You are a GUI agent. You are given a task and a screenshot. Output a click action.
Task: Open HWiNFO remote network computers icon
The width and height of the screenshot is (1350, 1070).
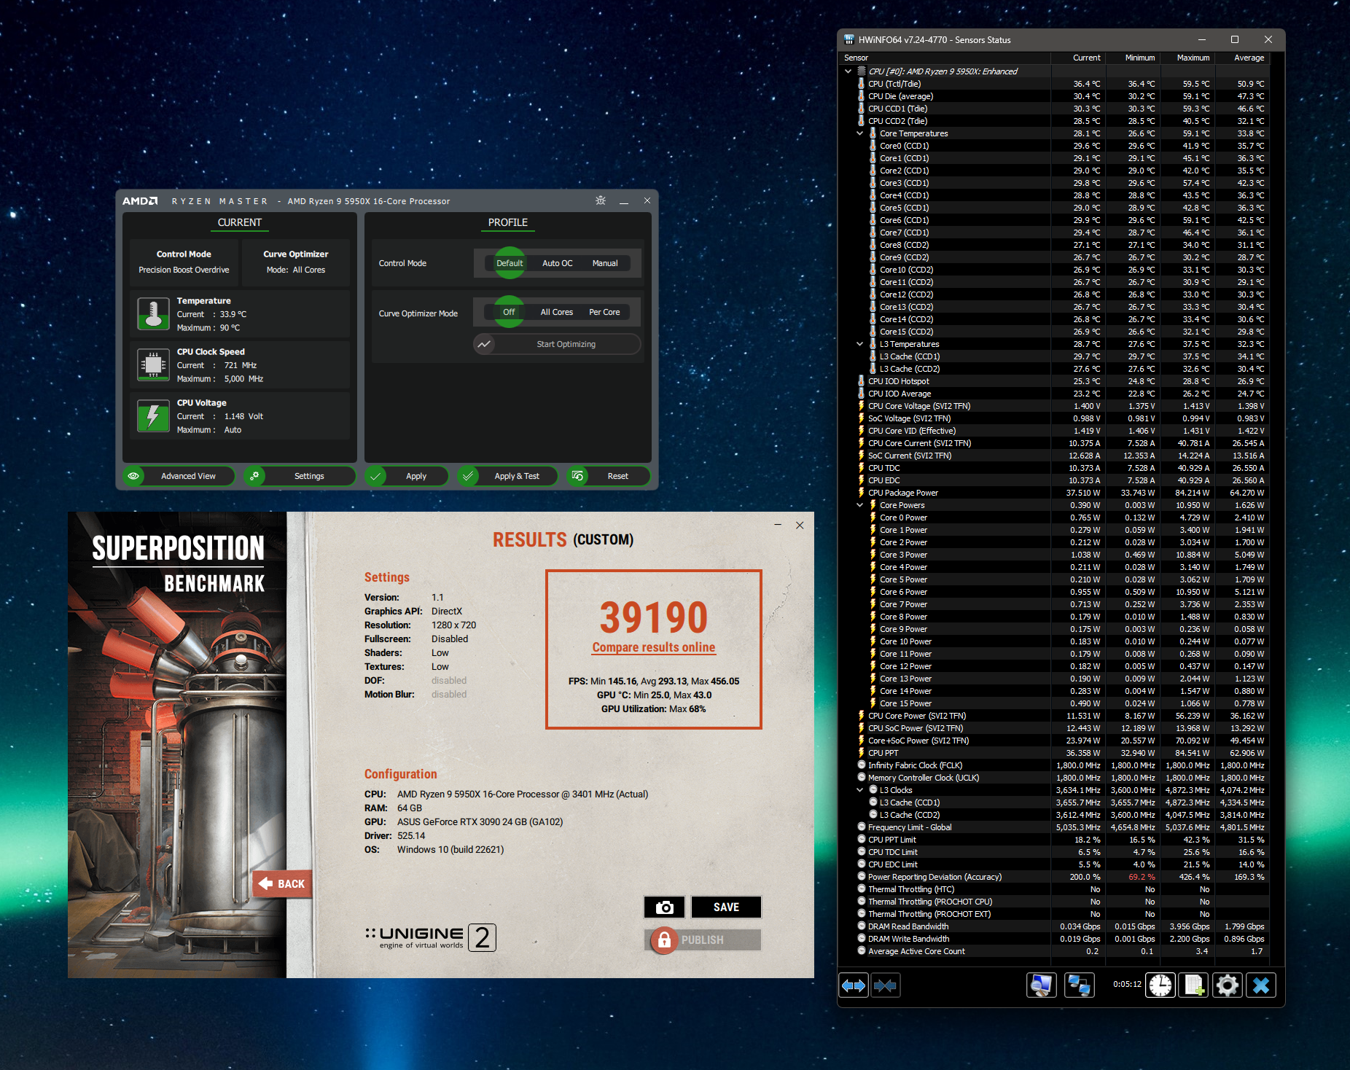click(x=1079, y=985)
